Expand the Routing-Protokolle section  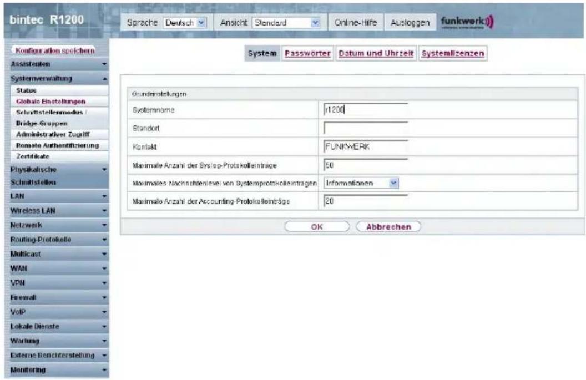(x=59, y=240)
